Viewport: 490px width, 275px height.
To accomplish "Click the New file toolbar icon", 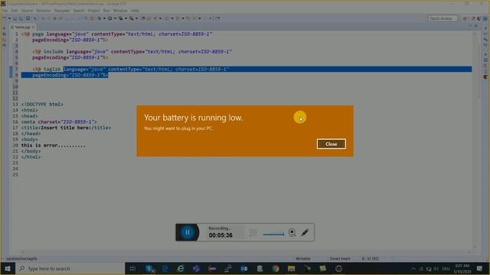I will [x=5, y=18].
